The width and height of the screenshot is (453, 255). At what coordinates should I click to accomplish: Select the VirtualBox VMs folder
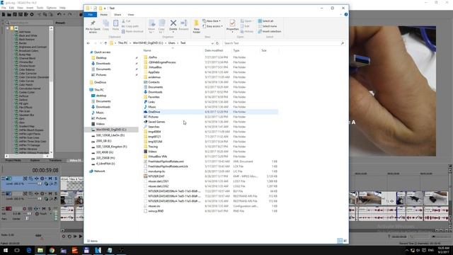[210, 157]
